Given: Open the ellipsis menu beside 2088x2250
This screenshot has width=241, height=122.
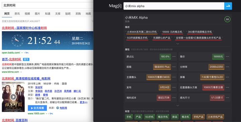Looking at the screenshot, I should [228, 67].
